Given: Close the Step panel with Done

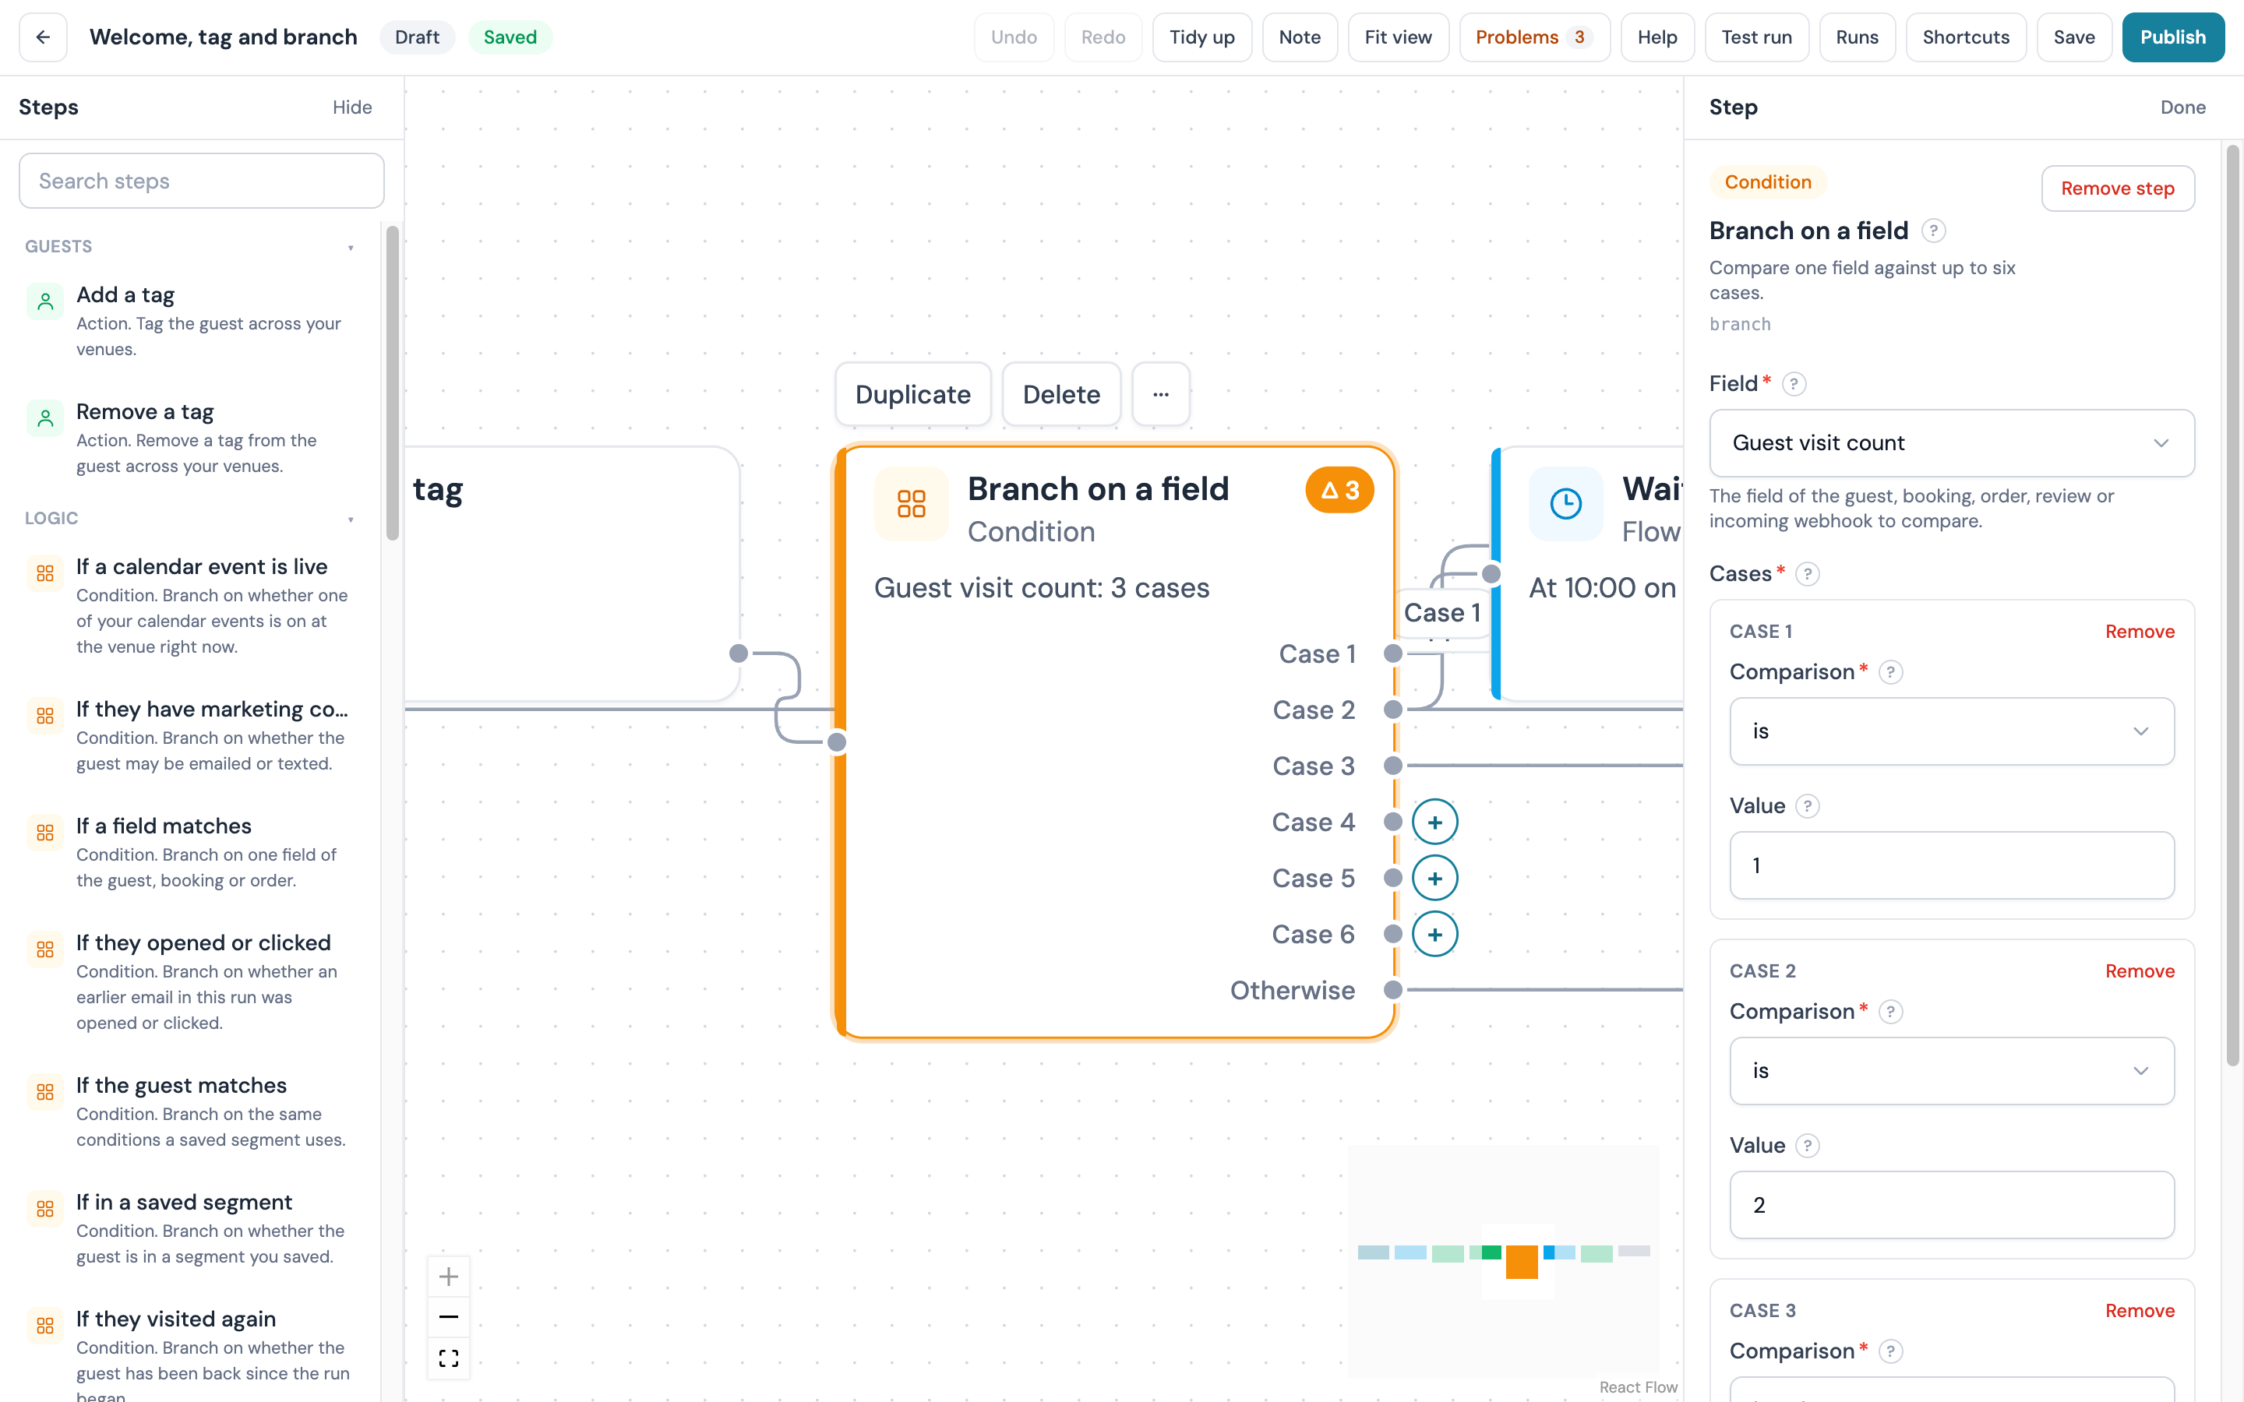Looking at the screenshot, I should 2182,107.
